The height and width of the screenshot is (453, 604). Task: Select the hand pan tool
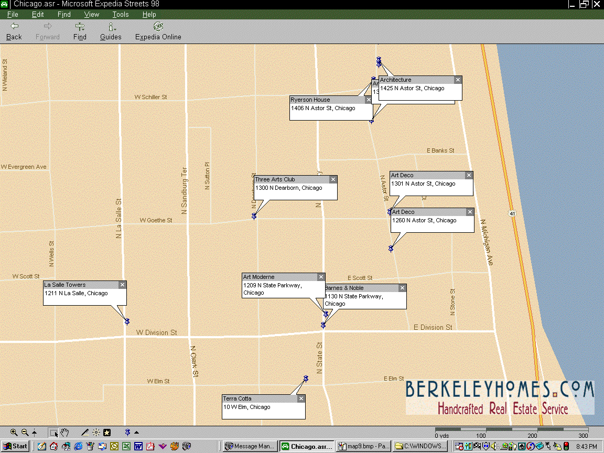click(x=64, y=433)
